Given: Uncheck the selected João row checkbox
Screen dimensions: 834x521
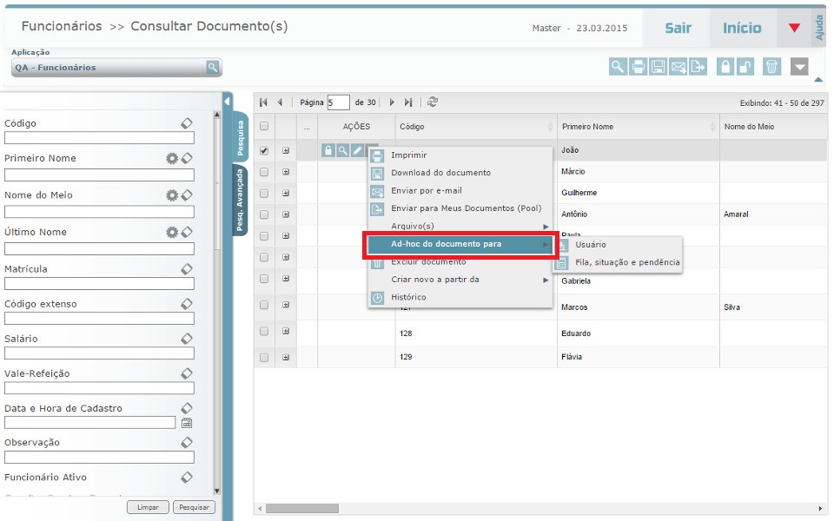Looking at the screenshot, I should coord(264,150).
